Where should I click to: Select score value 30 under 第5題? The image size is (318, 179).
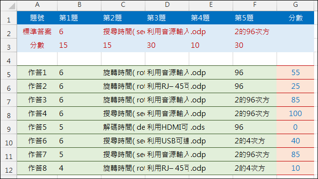[x=255, y=45]
